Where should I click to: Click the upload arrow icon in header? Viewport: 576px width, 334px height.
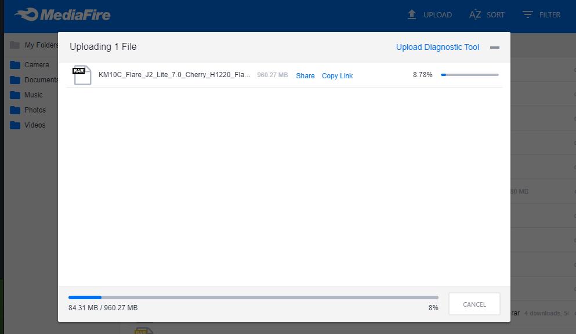coord(412,14)
